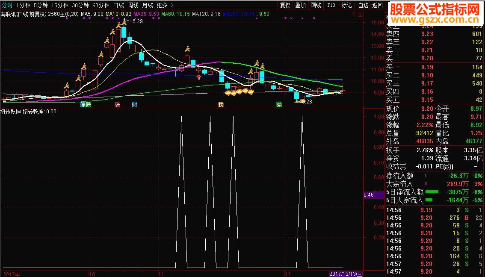Click the 大宗流入 269.9万 row
Image resolution: width=485 pixels, height=277 pixels.
[434, 184]
